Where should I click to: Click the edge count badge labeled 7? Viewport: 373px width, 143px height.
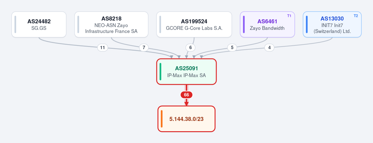(144, 48)
